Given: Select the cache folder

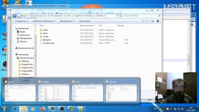Looking at the screenshot, I should click(x=45, y=30).
